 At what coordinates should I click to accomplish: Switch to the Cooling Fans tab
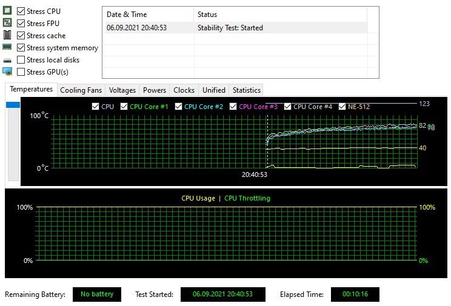pyautogui.click(x=81, y=90)
